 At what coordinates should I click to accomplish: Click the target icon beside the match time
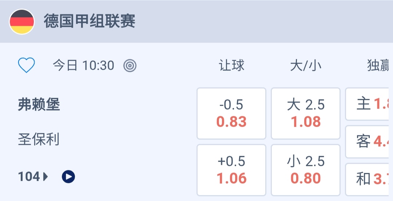coord(130,66)
